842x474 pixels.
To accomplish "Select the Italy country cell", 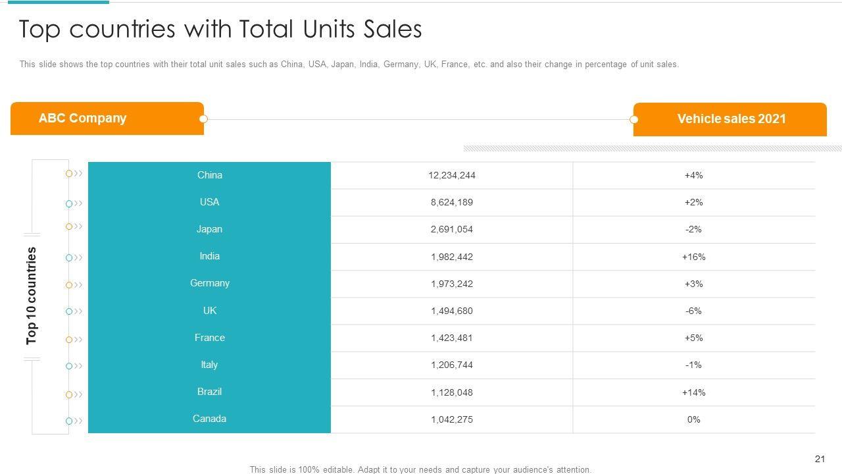I will [209, 365].
